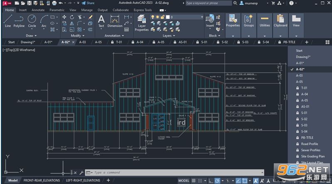Insert a Table from Annotation panel

(127, 29)
